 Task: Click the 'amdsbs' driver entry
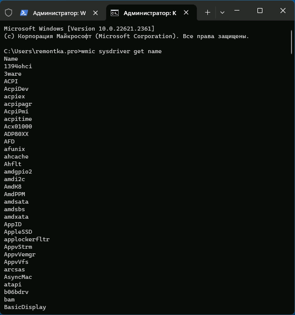[x=15, y=209]
